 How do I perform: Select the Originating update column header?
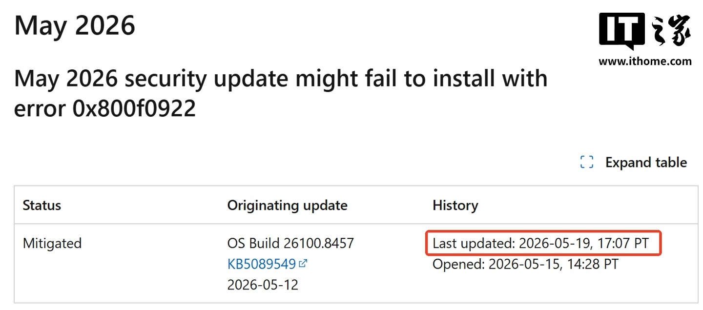(287, 206)
